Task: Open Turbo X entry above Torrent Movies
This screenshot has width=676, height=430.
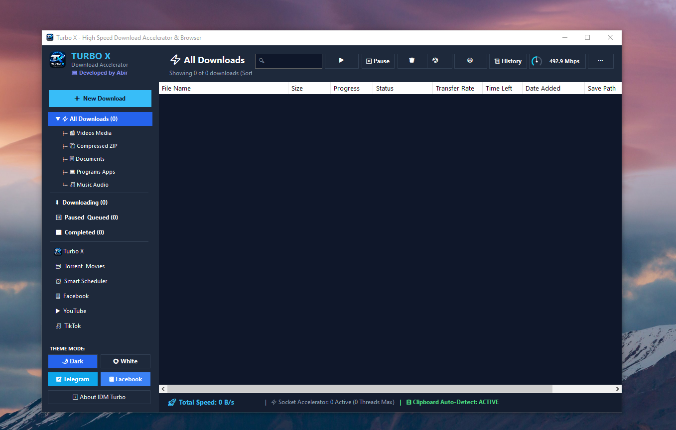Action: coord(69,251)
